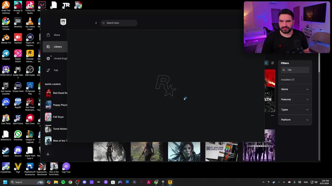Open OBS Studio desktop shortcut
Image resolution: width=332 pixels, height=186 pixels.
(x=30, y=71)
